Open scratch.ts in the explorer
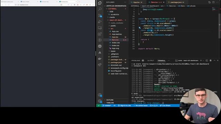 tap(116, 14)
